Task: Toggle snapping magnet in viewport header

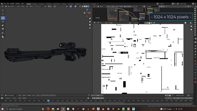Action: pyautogui.click(x=49, y=6)
